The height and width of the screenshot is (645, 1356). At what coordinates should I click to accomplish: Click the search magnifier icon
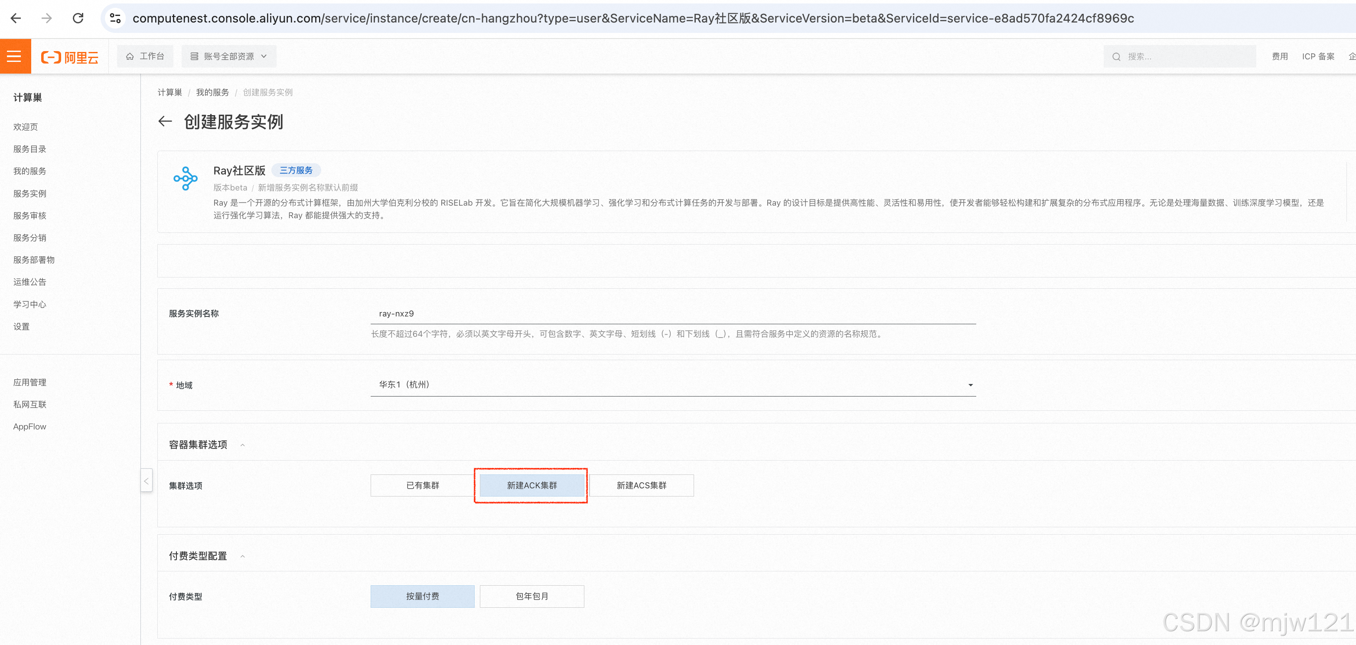[1116, 57]
